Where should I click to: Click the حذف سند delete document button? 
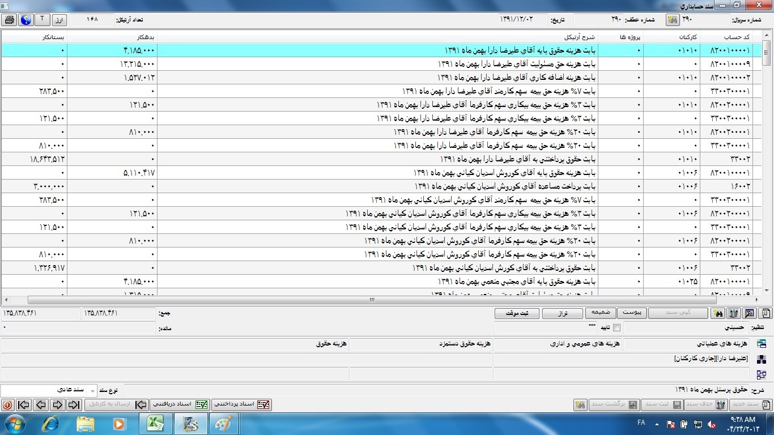[705, 405]
